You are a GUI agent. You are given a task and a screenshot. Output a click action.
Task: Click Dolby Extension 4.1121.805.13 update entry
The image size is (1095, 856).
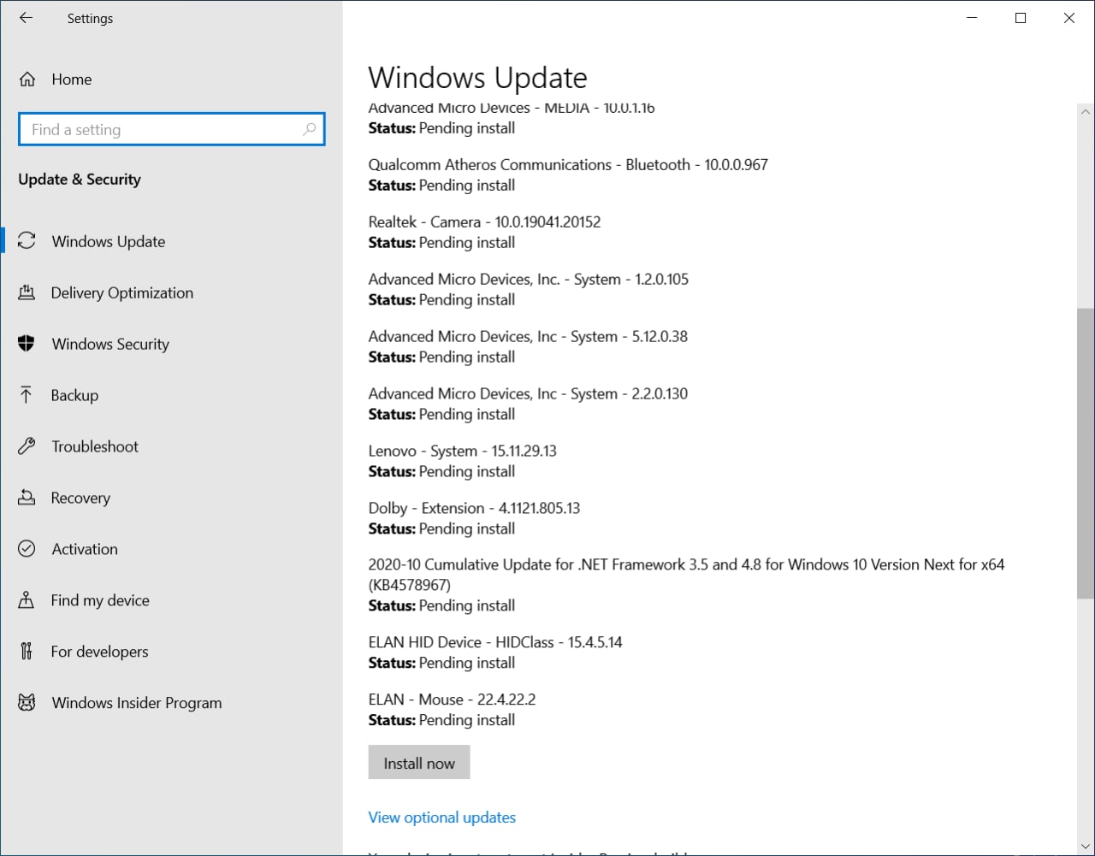coord(474,509)
